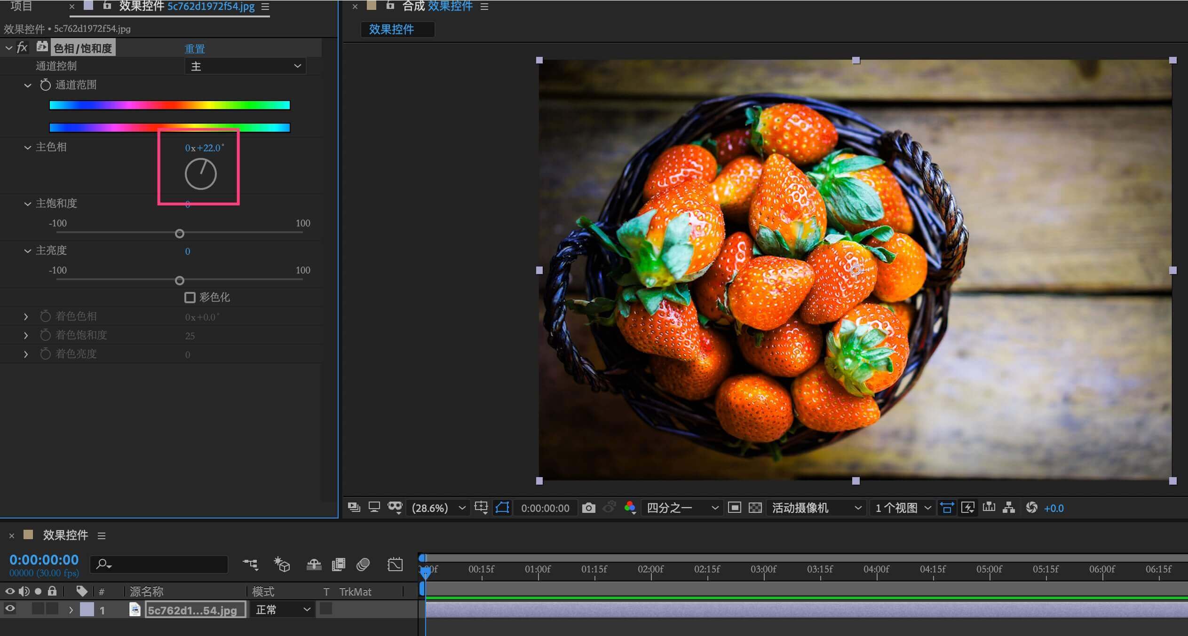
Task: Click the 主亮度 slider handle
Action: [x=180, y=281]
